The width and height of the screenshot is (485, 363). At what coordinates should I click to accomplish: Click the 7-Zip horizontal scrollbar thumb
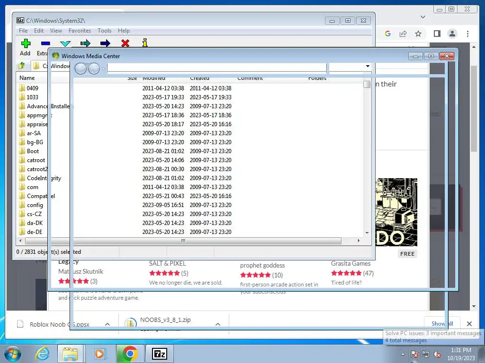pos(183,241)
